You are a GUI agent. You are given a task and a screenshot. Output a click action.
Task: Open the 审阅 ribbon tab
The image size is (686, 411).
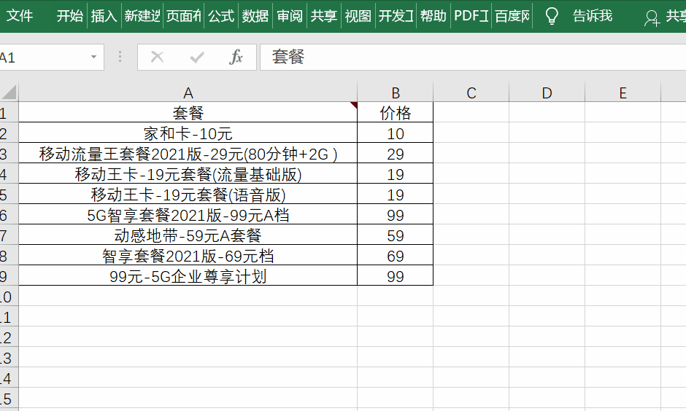point(290,16)
